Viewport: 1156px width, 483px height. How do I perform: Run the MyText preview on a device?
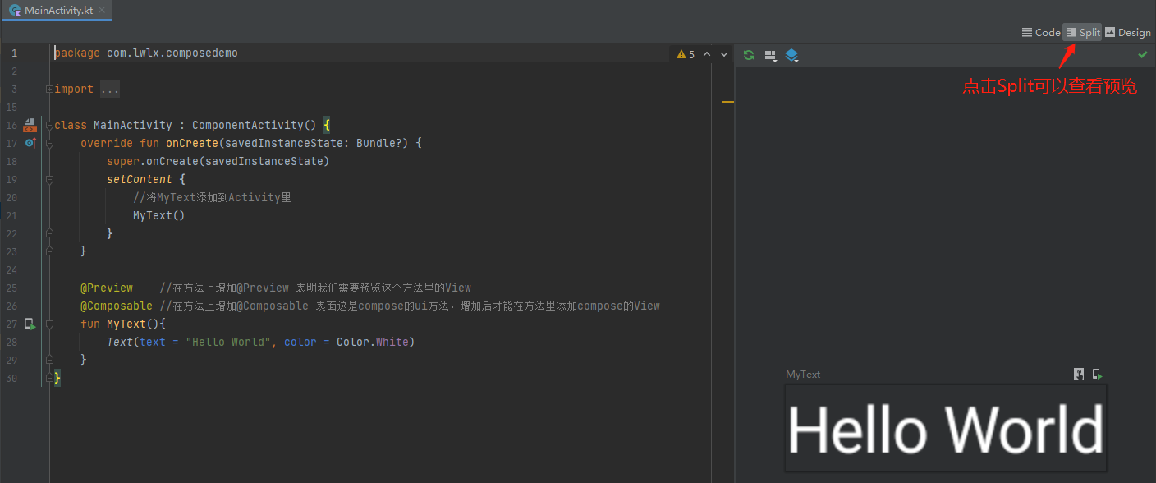[x=1097, y=374]
